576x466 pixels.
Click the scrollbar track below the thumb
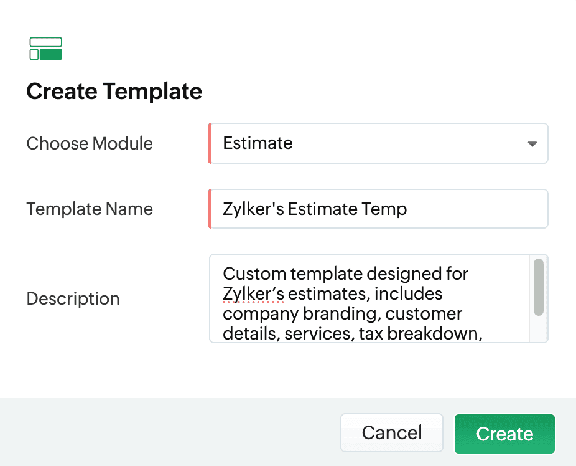(x=539, y=329)
